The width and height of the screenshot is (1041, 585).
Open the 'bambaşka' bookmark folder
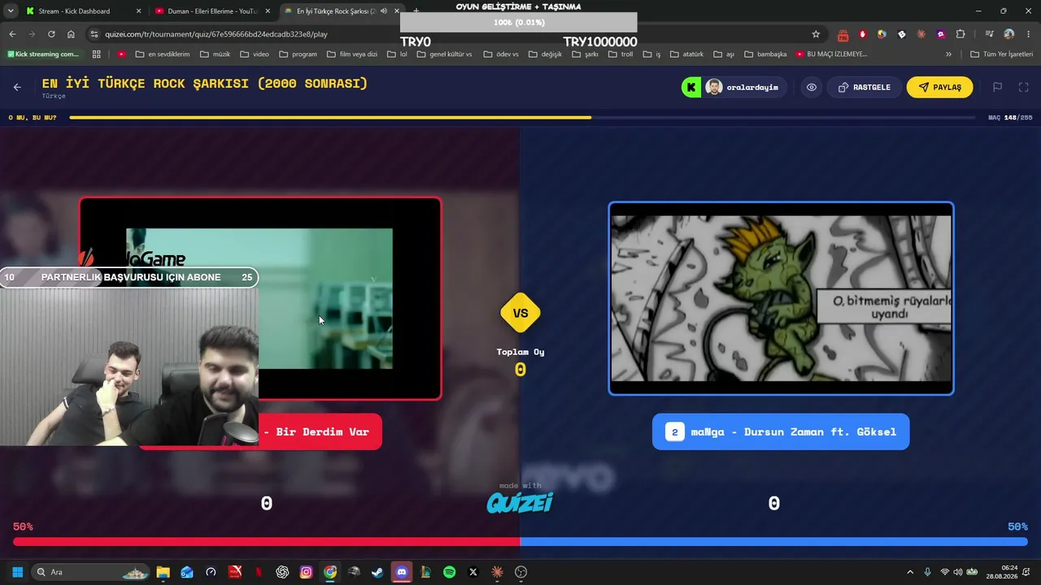(x=764, y=54)
